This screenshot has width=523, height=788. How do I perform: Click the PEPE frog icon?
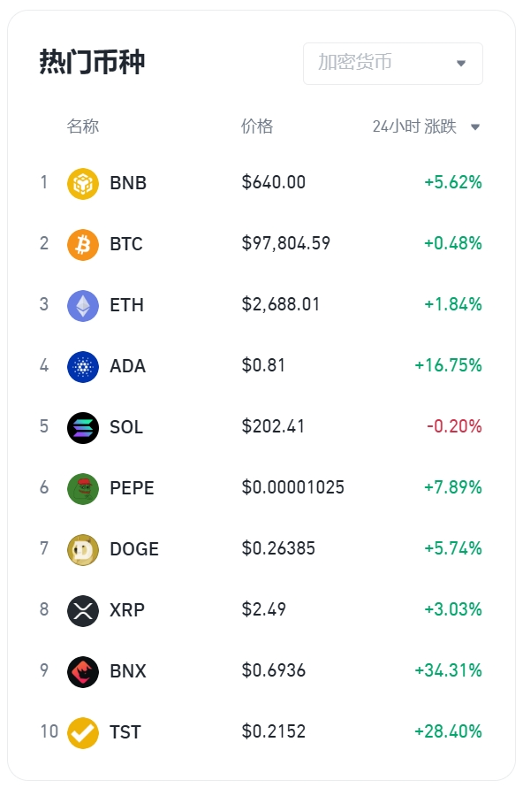[83, 488]
